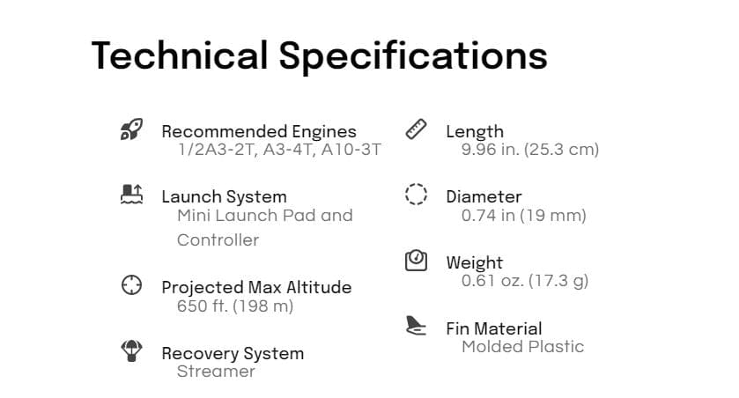Click the fin icon beside Fin Material

416,326
